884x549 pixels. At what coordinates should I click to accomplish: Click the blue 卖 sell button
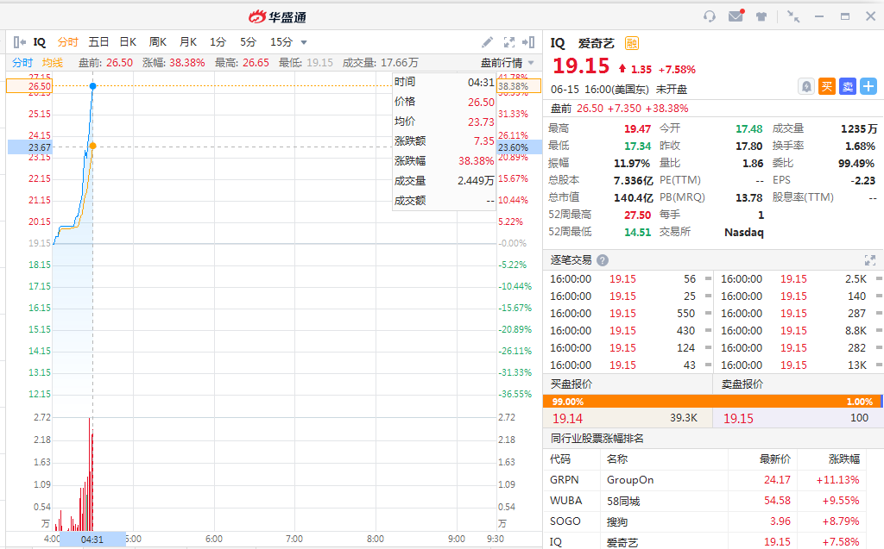click(x=848, y=86)
